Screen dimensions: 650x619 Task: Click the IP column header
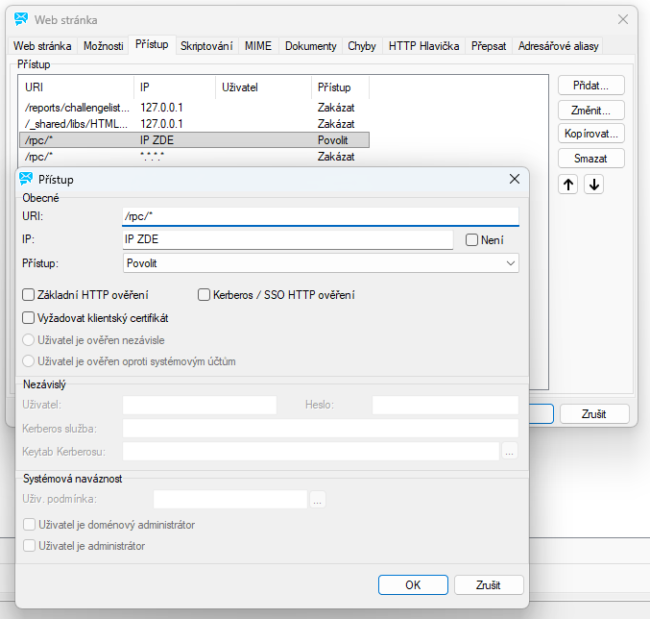[x=175, y=87]
